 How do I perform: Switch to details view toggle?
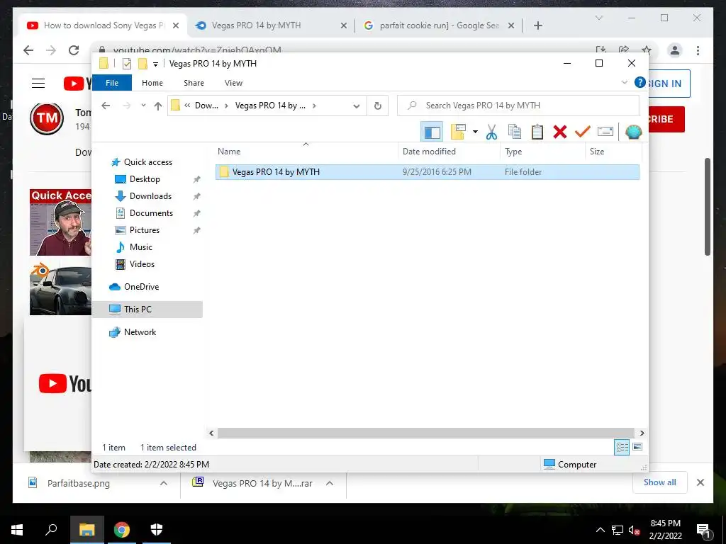622,447
